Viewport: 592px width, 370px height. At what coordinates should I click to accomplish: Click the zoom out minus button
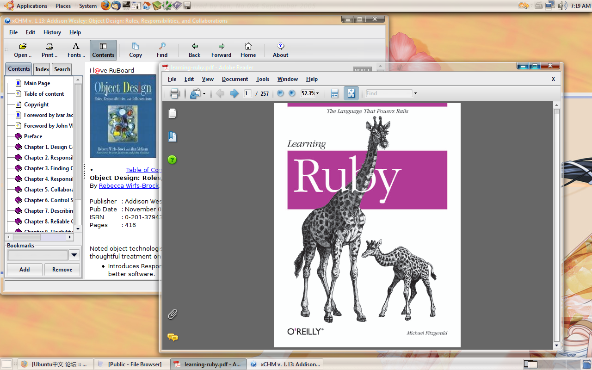point(280,93)
